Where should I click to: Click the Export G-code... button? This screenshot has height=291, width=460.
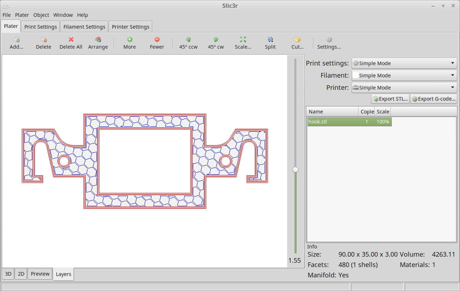coord(434,99)
